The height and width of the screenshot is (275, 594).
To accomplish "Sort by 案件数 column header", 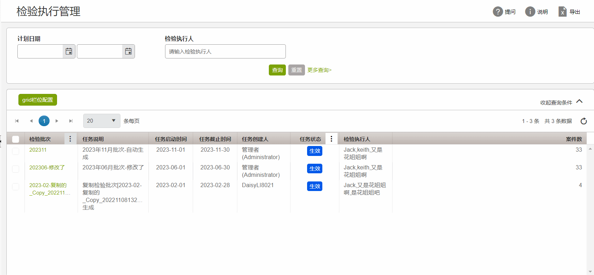I will tap(574, 139).
